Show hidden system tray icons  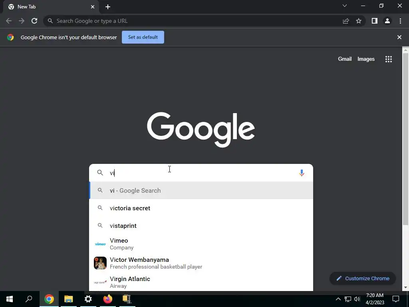pyautogui.click(x=338, y=299)
